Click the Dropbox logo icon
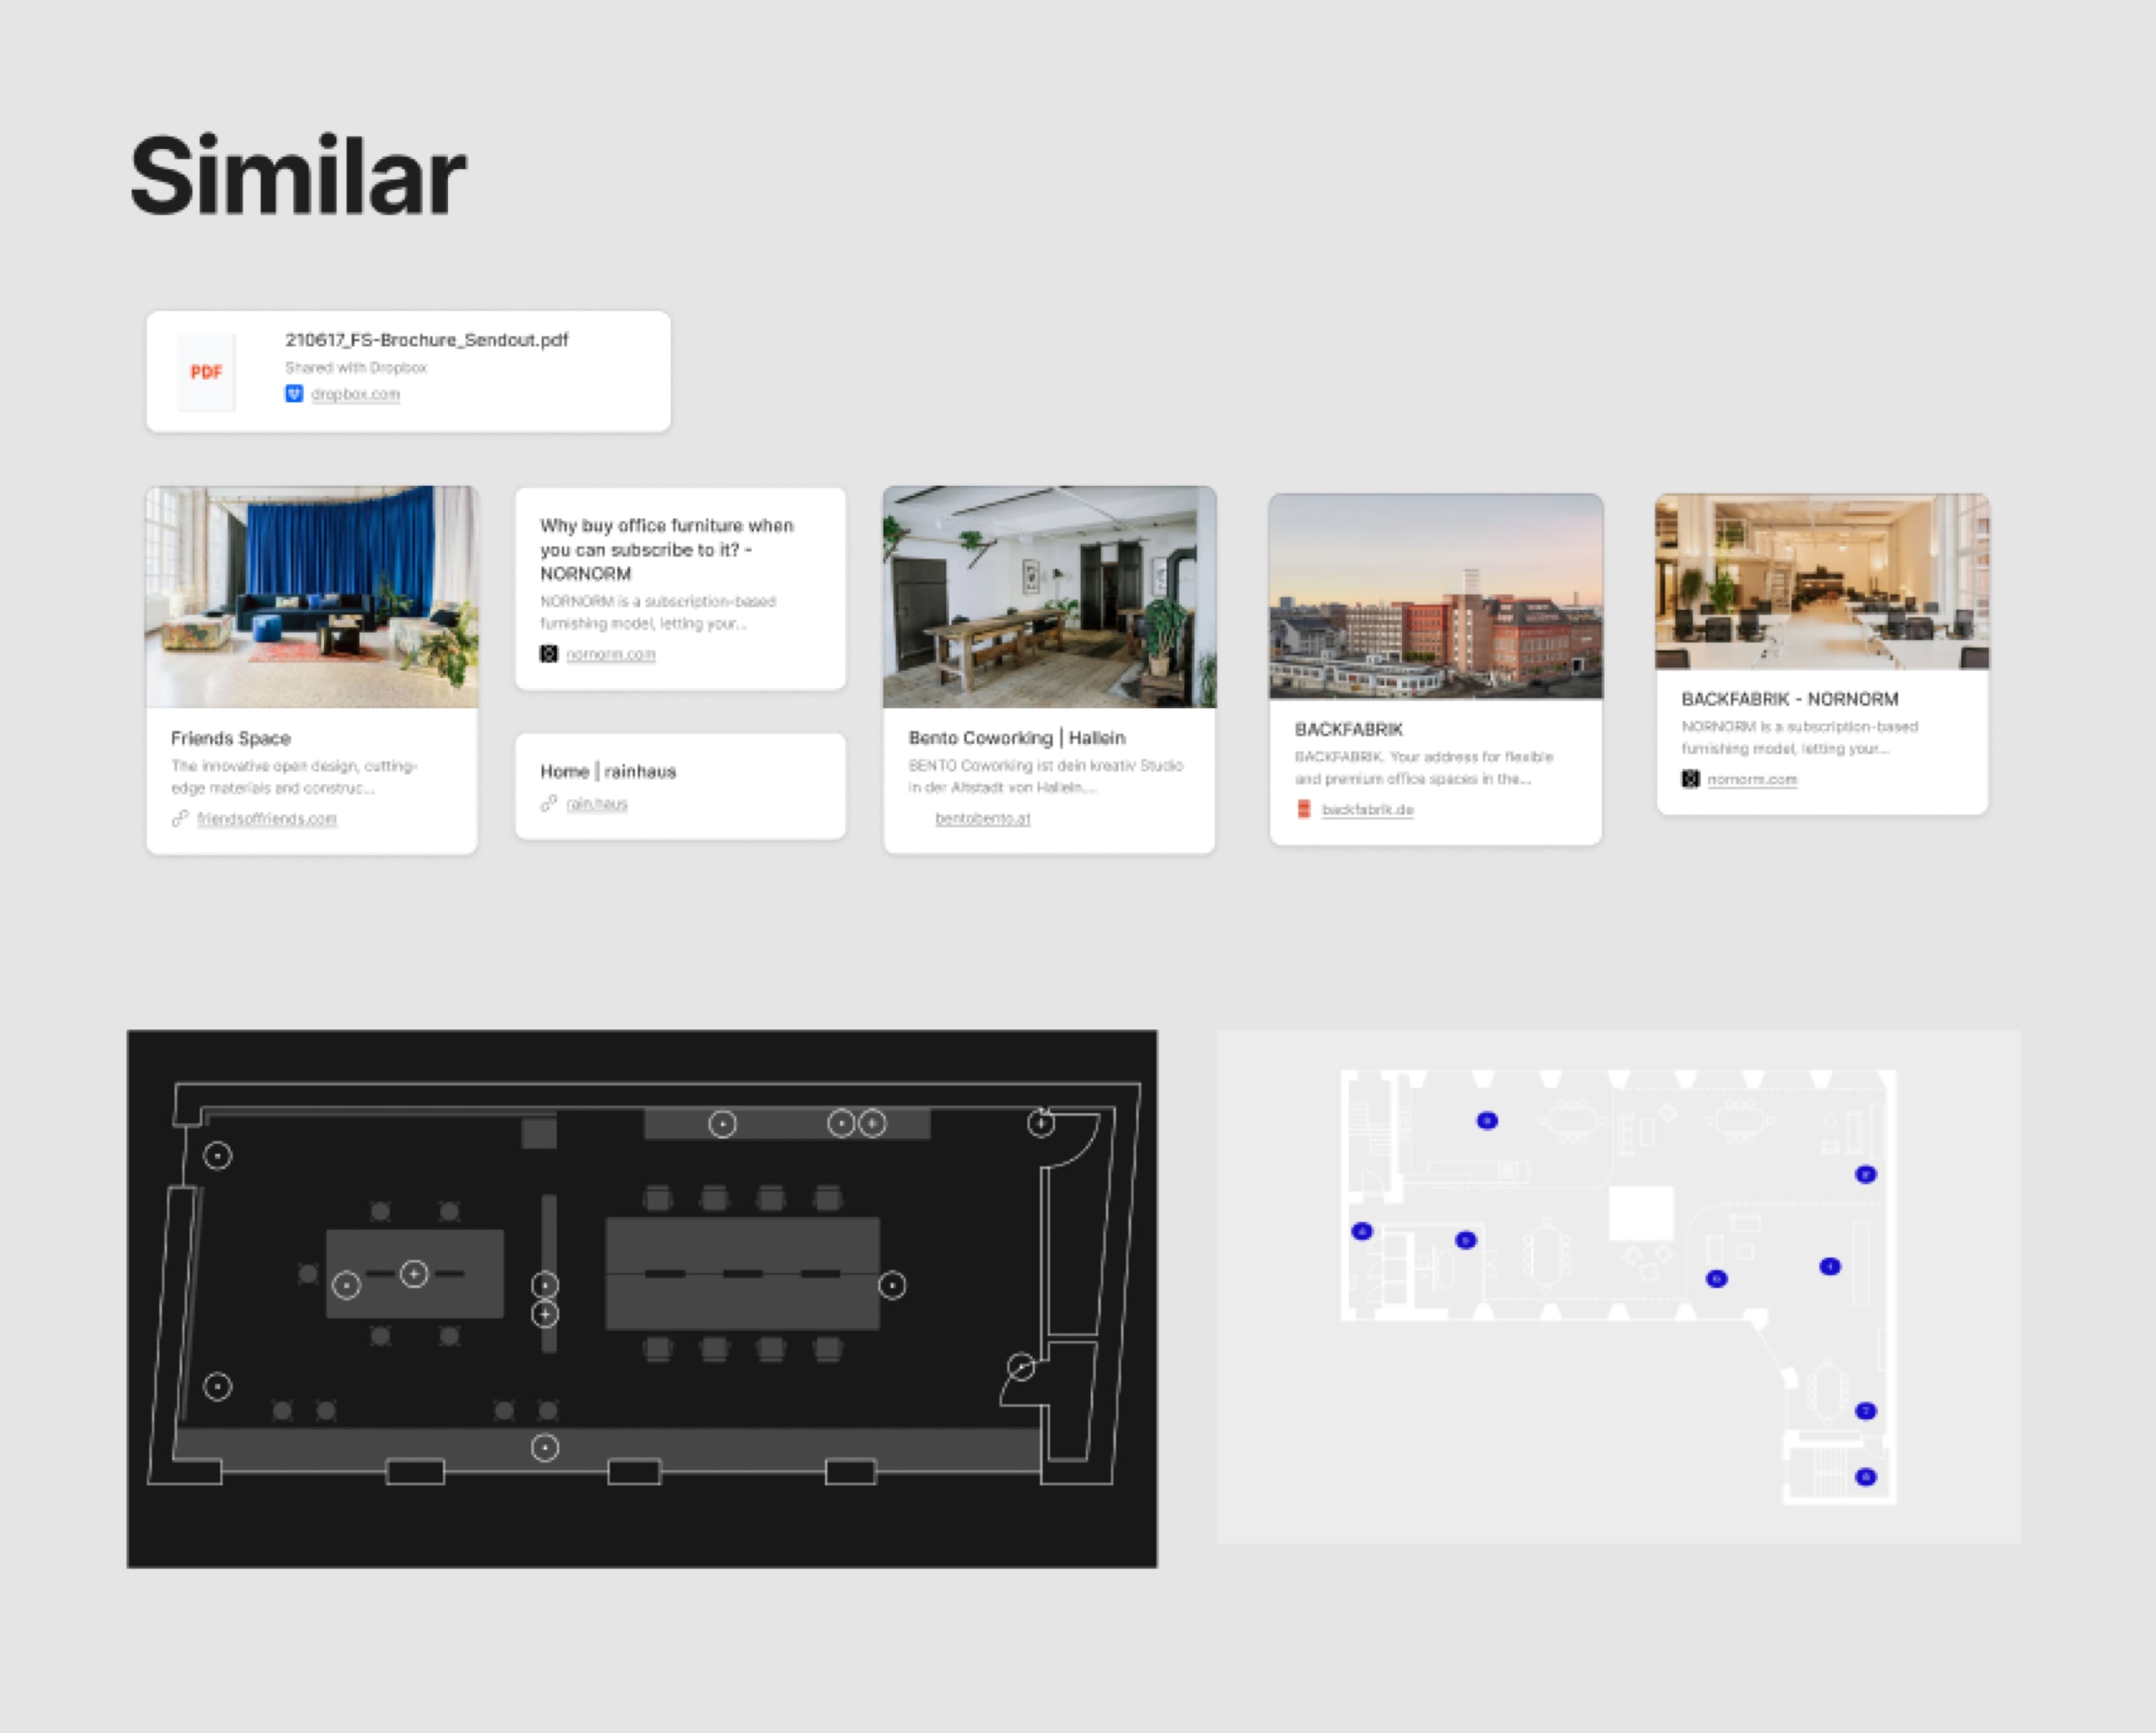Image resolution: width=2156 pixels, height=1733 pixels. coord(294,394)
